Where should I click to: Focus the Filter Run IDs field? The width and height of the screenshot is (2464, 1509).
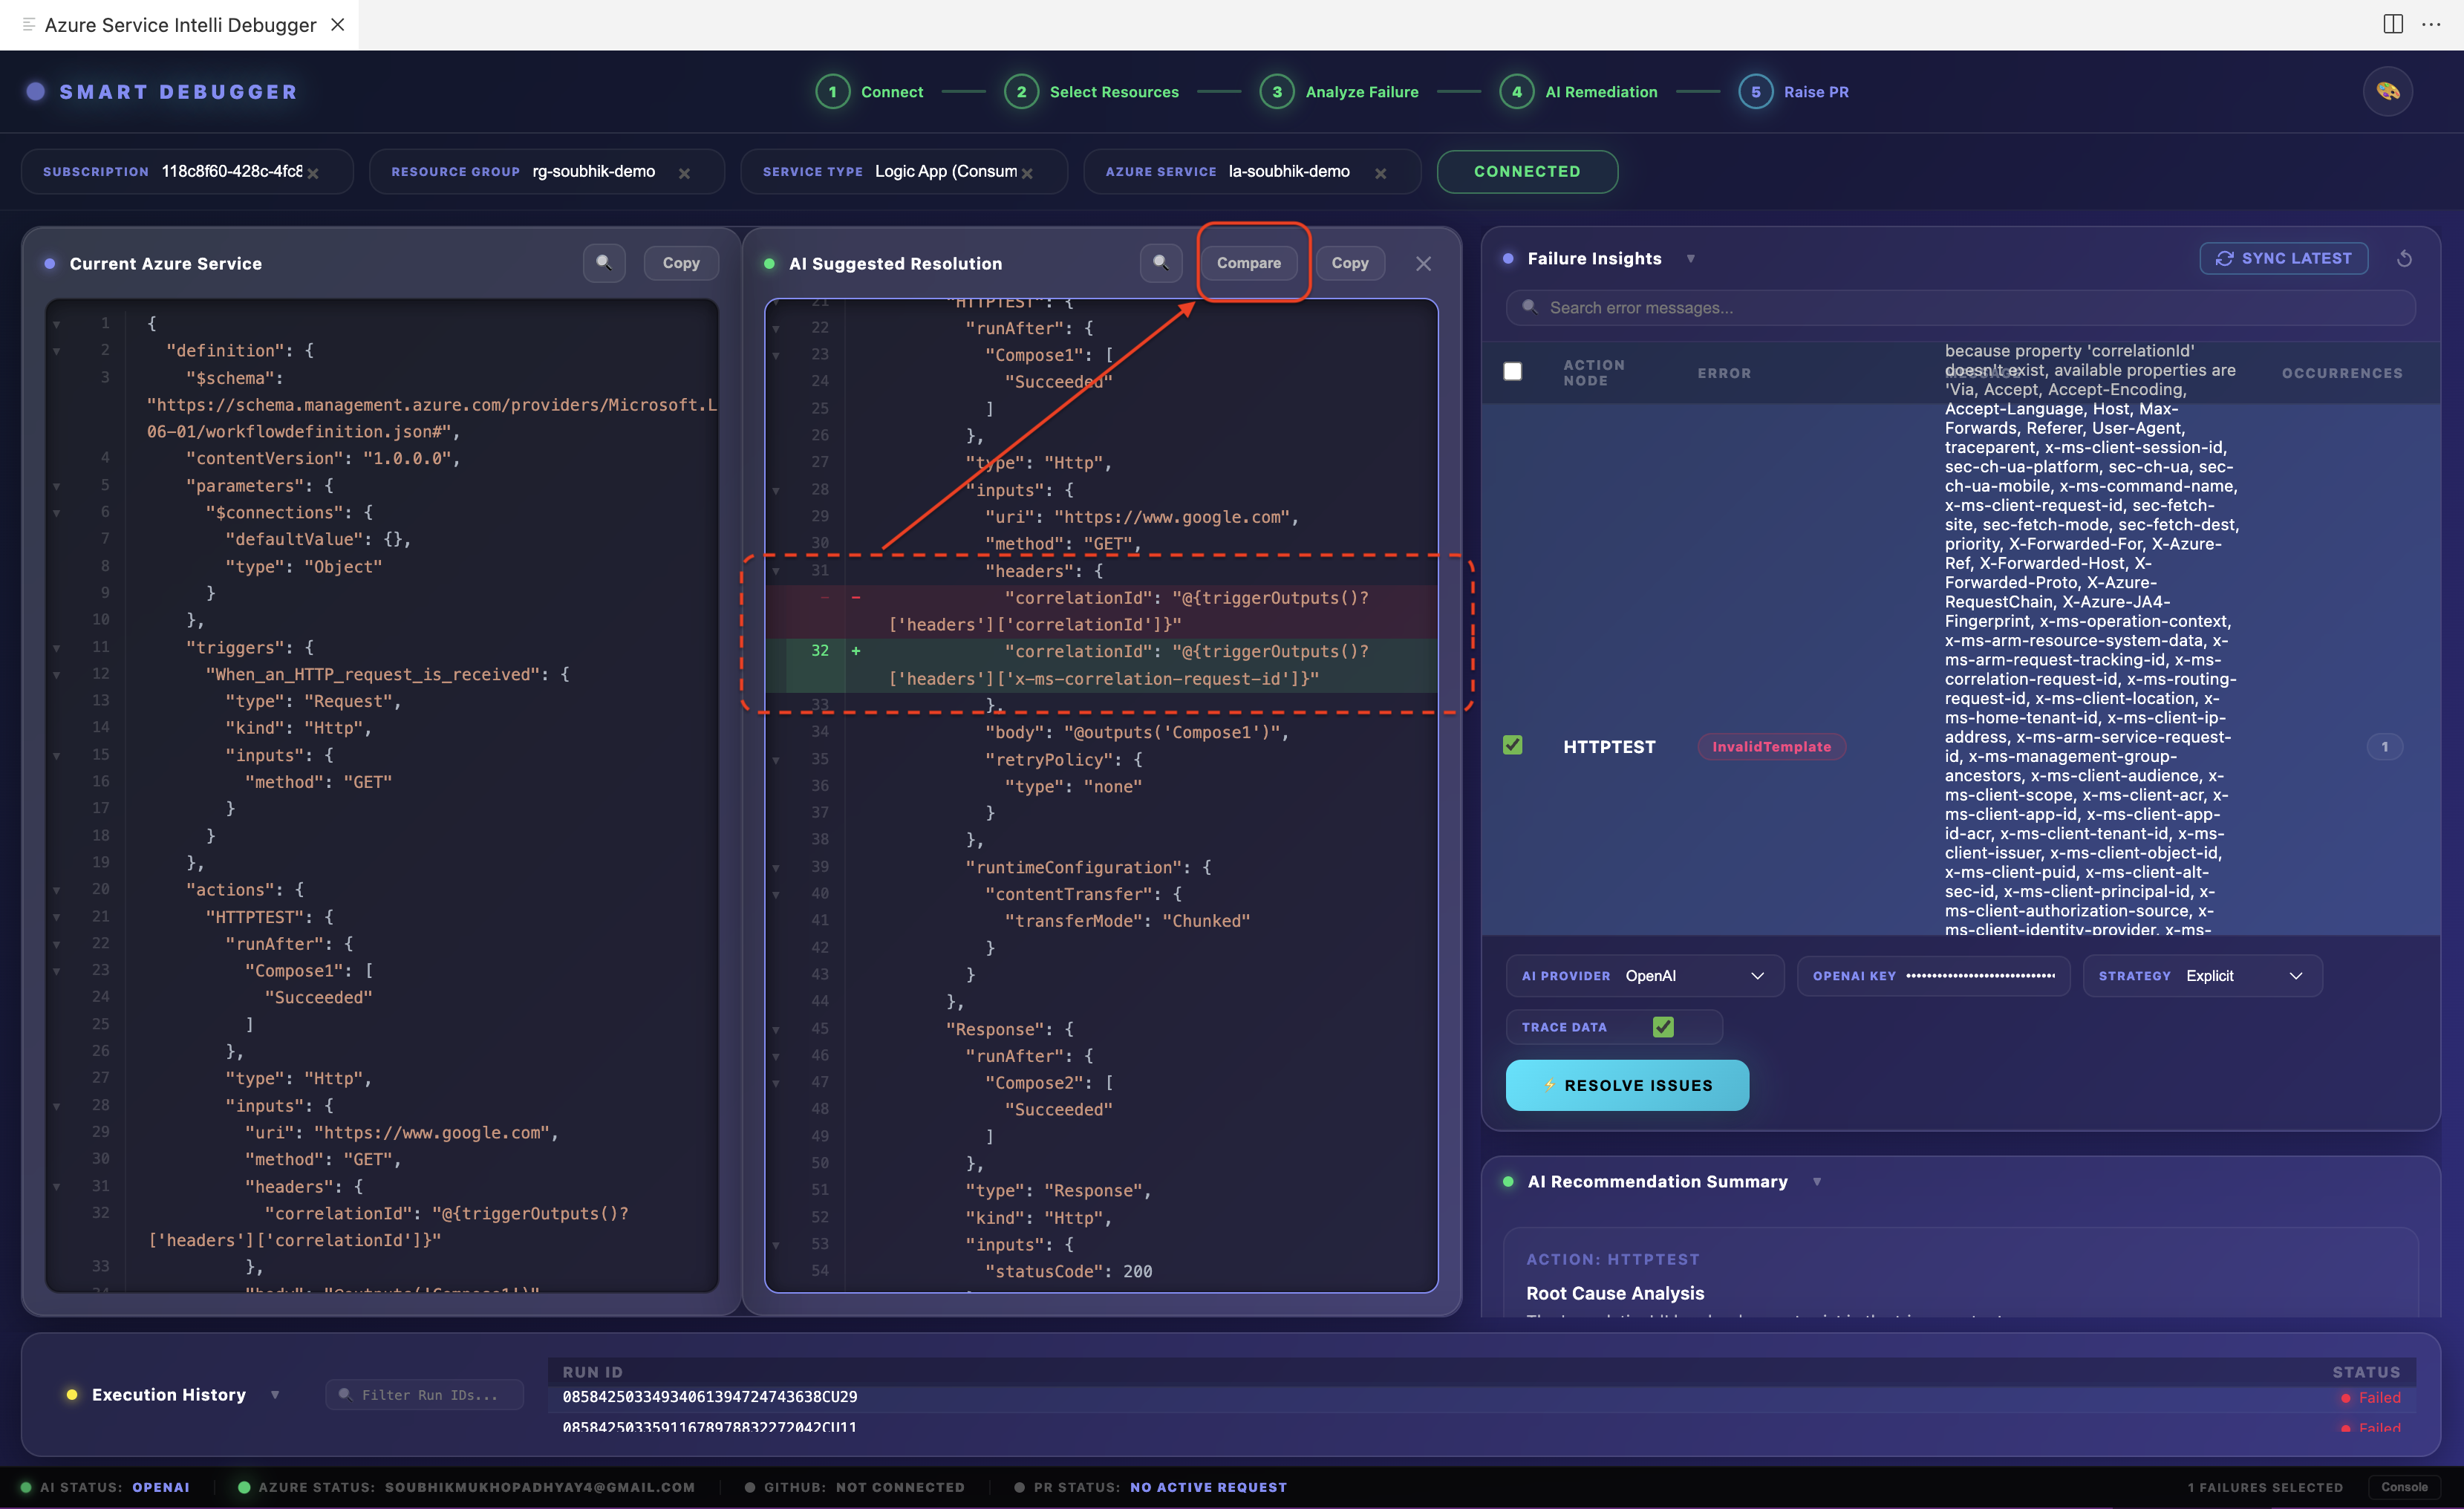(x=424, y=1395)
